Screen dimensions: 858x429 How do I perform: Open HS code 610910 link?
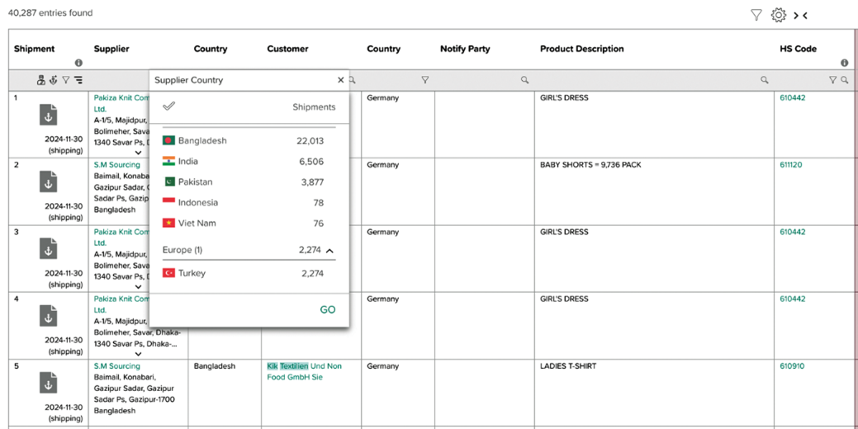pyautogui.click(x=792, y=366)
